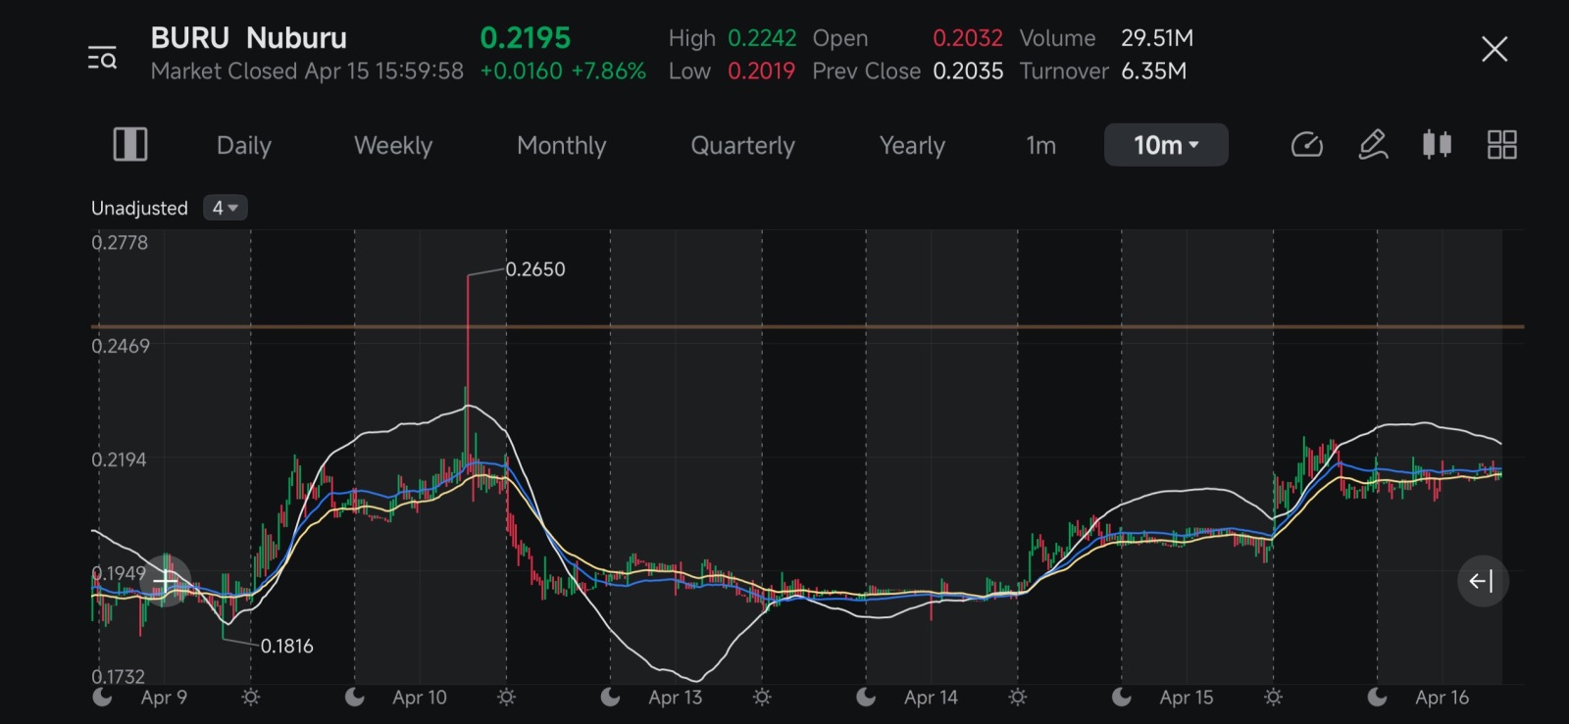The width and height of the screenshot is (1569, 724).
Task: Click the +0.0160 price change value
Action: pyautogui.click(x=521, y=72)
